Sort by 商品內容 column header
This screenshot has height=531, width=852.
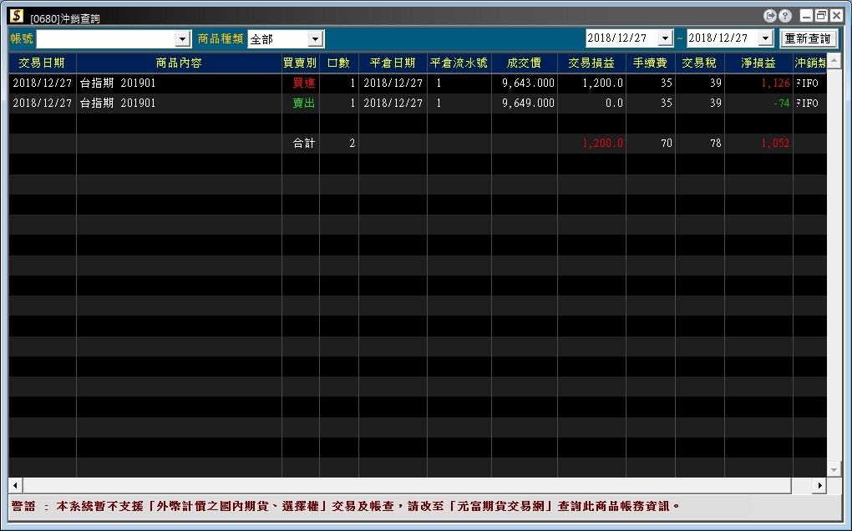point(179,63)
